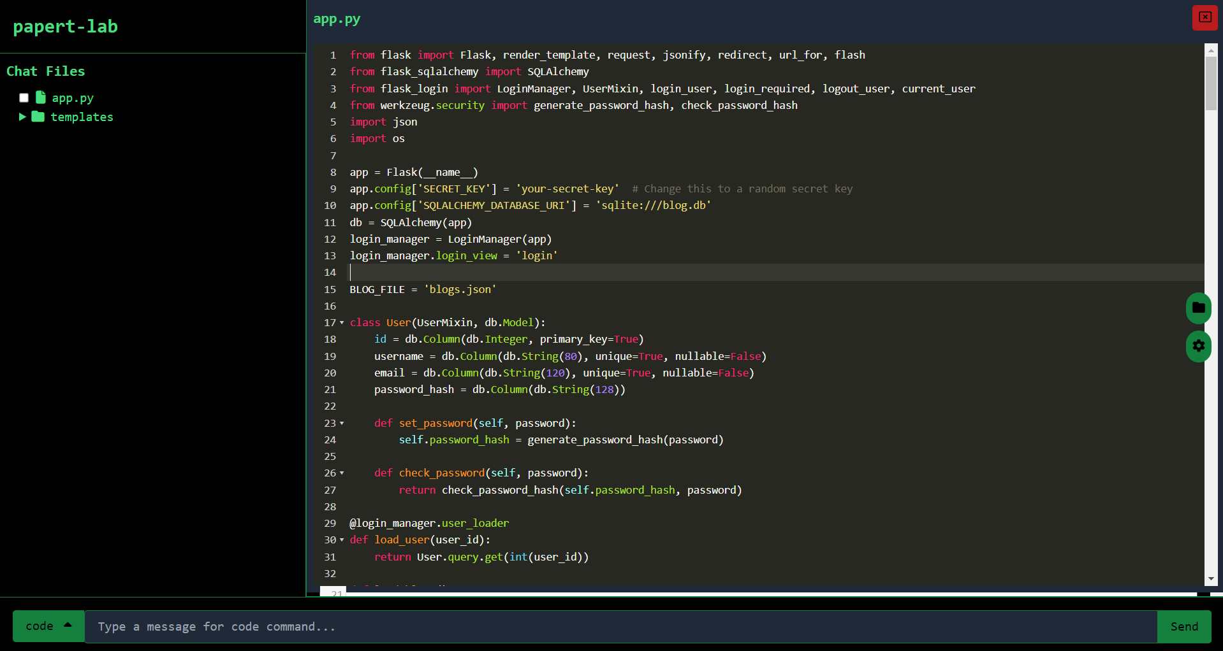The height and width of the screenshot is (651, 1223).
Task: Click the Send button
Action: click(1184, 626)
